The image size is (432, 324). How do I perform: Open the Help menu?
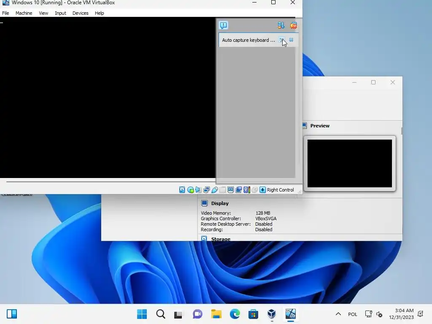click(100, 13)
